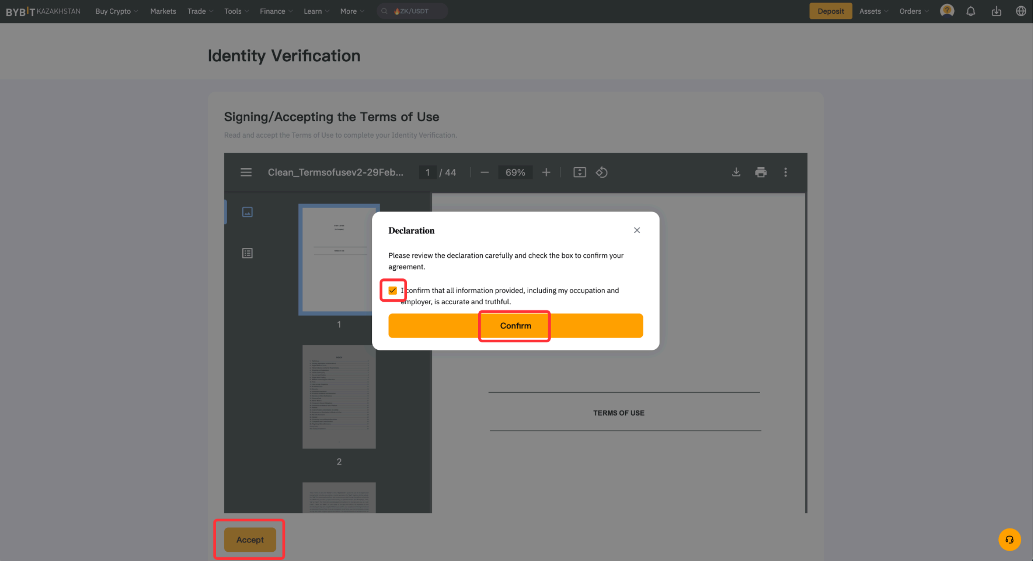Viewport: 1035px width, 561px height.
Task: Click the PDF zoom in plus icon
Action: click(546, 172)
